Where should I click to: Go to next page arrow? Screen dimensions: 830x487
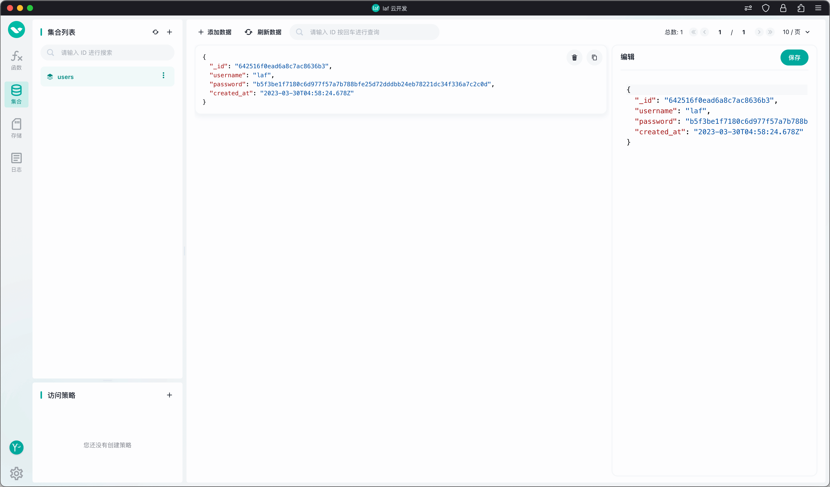(759, 32)
